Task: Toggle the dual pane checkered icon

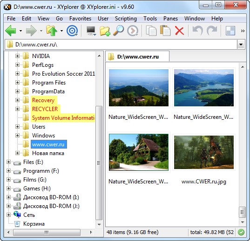Action: tap(230, 31)
